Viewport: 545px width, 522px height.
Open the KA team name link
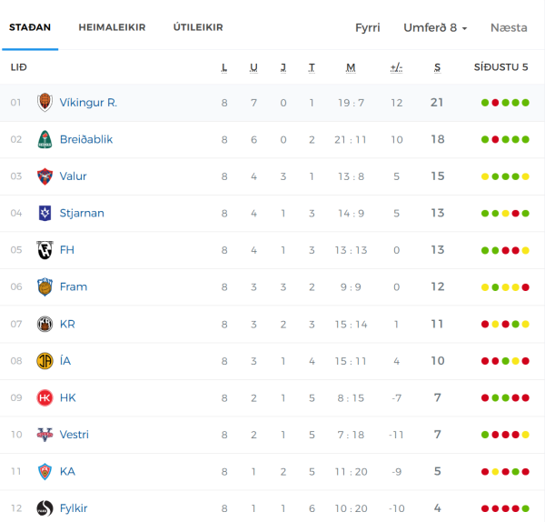[67, 471]
